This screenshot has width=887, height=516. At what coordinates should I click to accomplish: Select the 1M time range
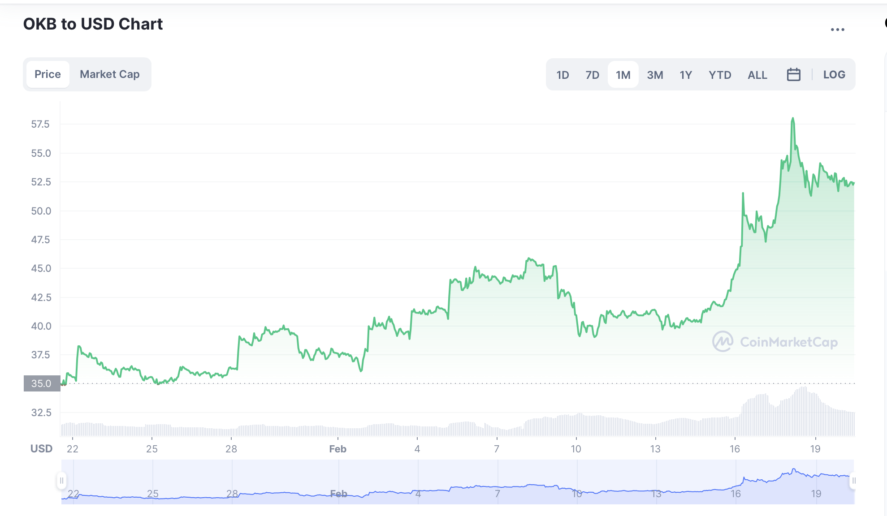(623, 75)
